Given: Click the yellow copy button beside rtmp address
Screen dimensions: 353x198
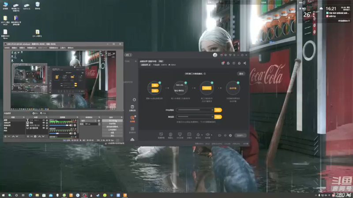Looking at the screenshot, I should [x=218, y=110].
